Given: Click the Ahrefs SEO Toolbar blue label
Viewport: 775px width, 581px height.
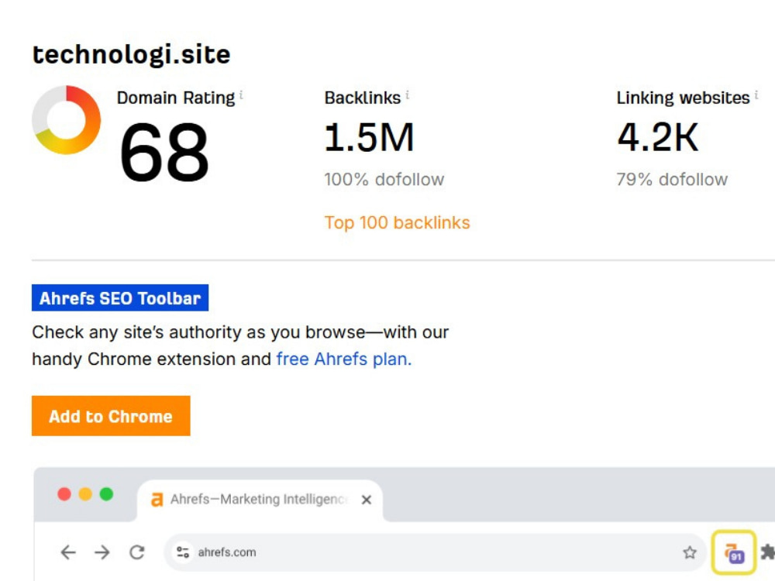Looking at the screenshot, I should 120,298.
